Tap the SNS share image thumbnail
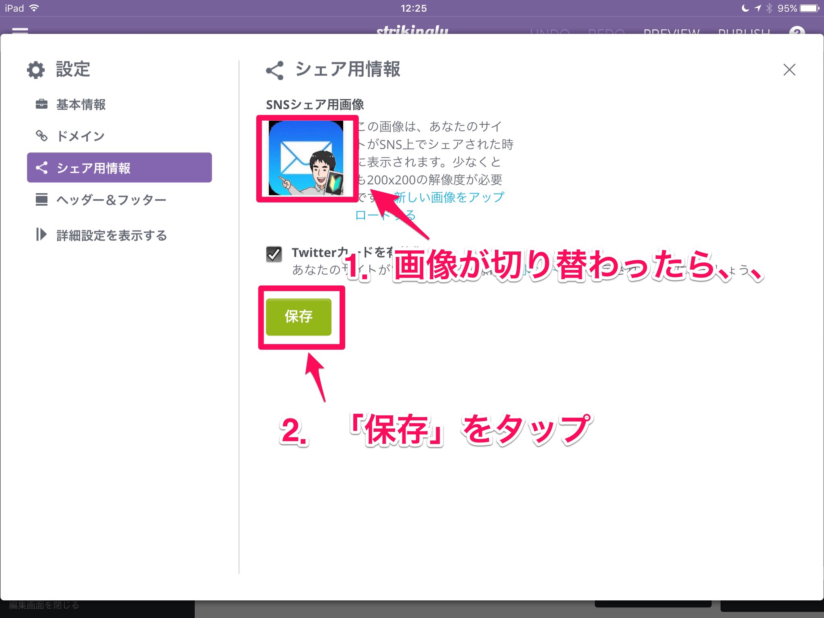The image size is (824, 618). [306, 158]
